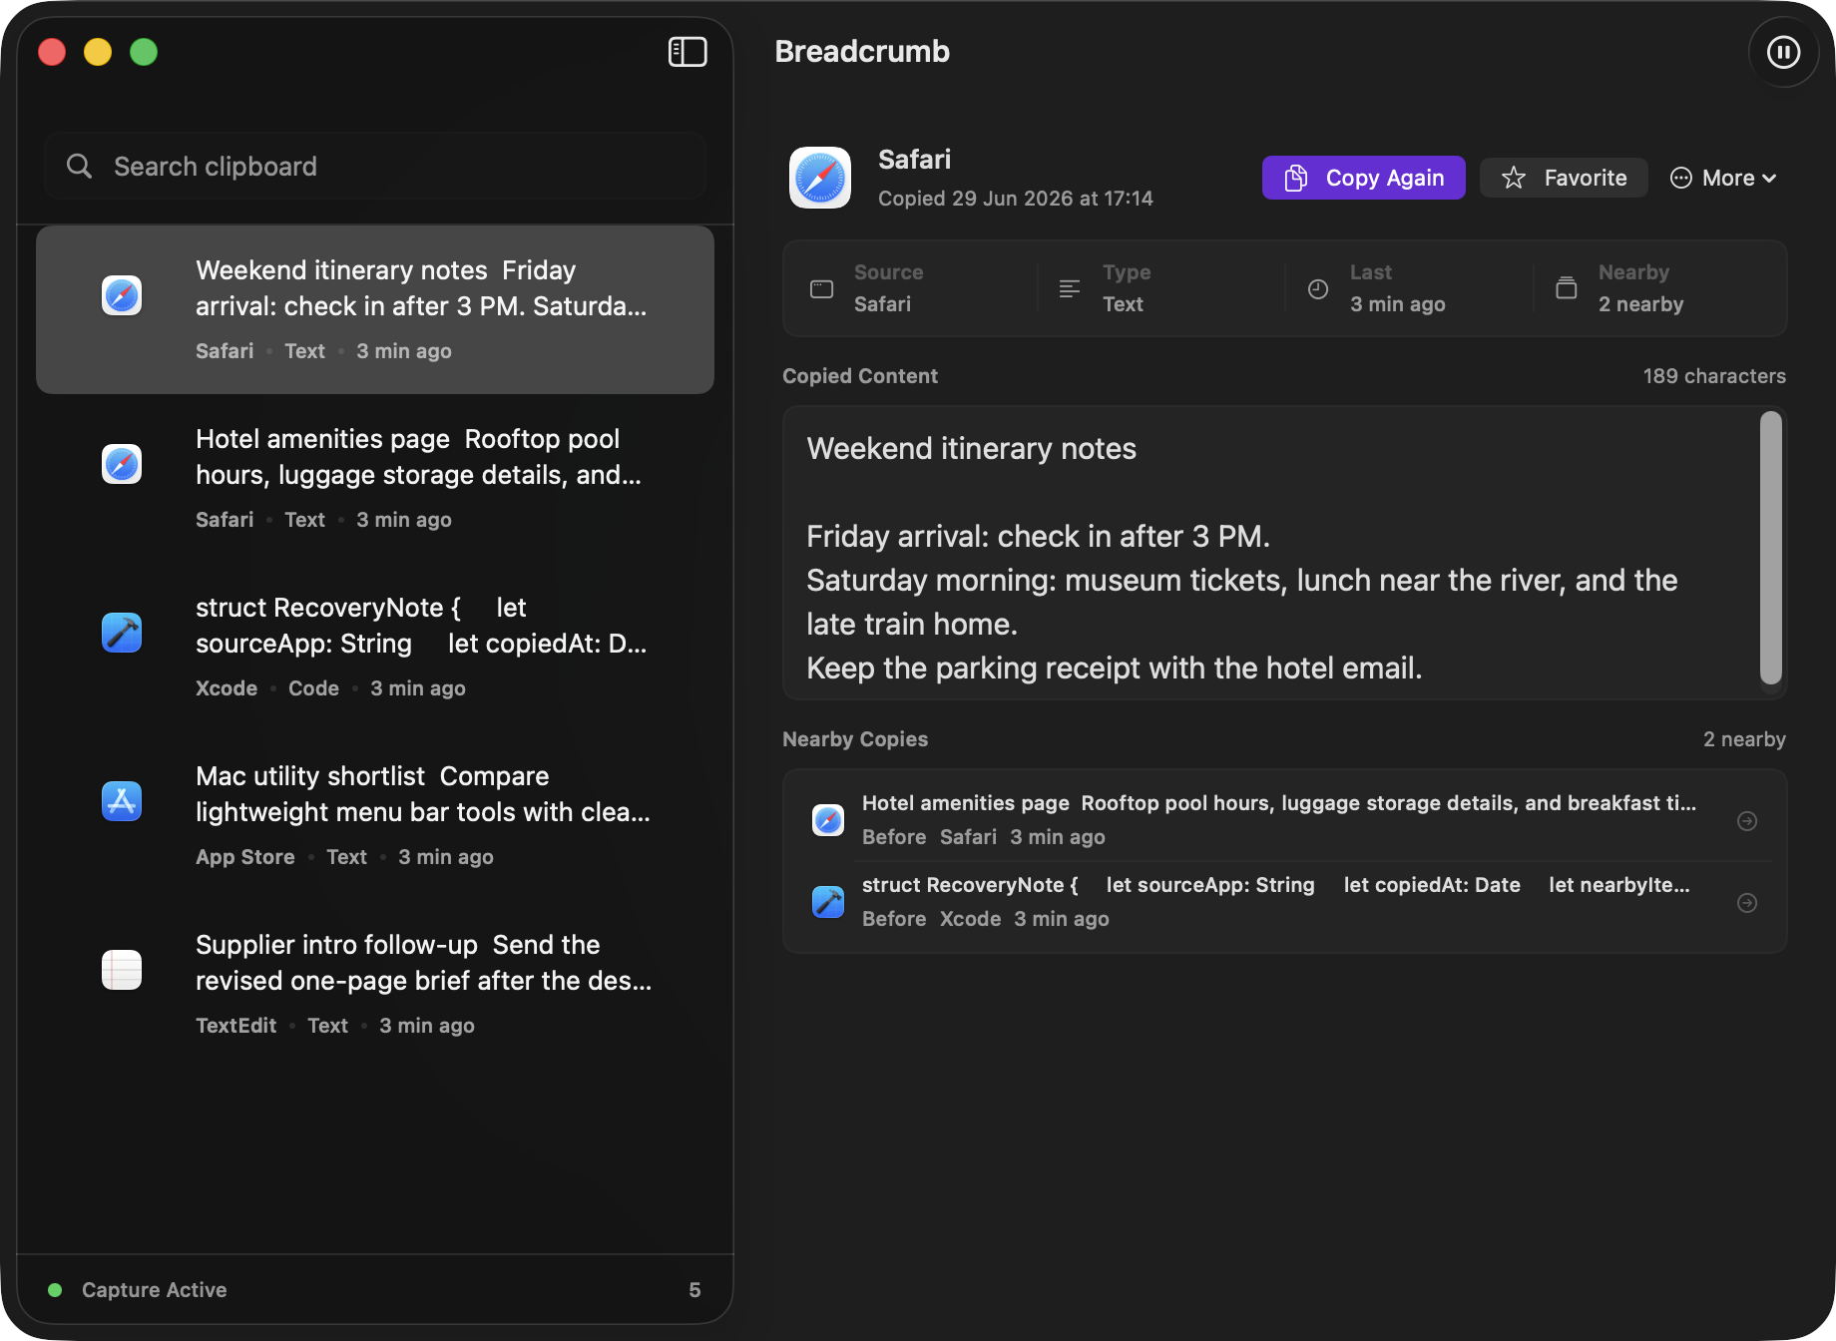The image size is (1836, 1341).
Task: Click the Search clipboard field
Action: pyautogui.click(x=375, y=166)
